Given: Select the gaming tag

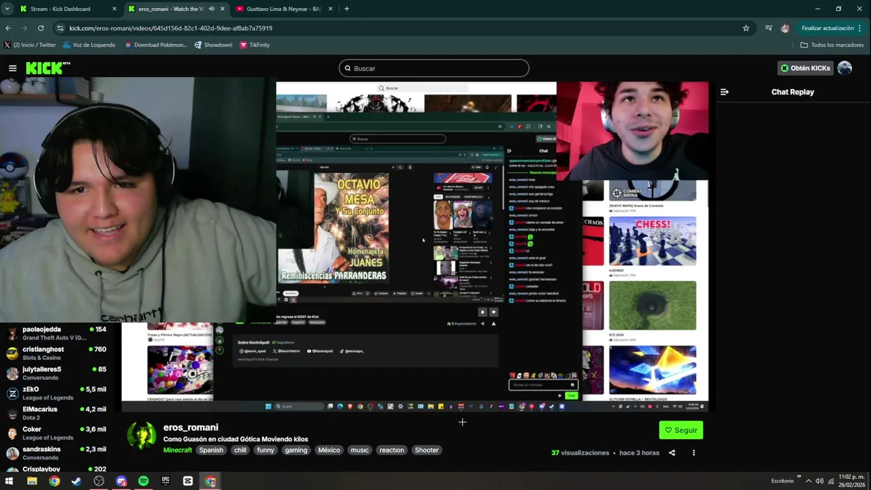Looking at the screenshot, I should [296, 450].
